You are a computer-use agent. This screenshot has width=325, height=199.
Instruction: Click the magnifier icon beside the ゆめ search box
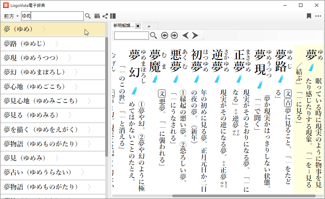pyautogui.click(x=88, y=16)
